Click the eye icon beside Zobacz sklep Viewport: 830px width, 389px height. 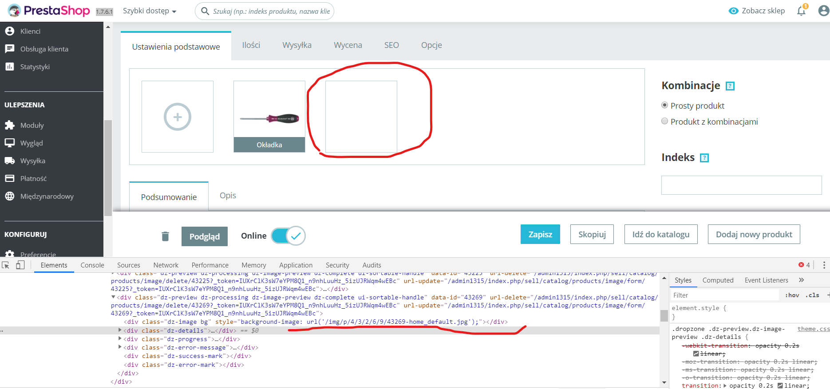click(x=733, y=11)
